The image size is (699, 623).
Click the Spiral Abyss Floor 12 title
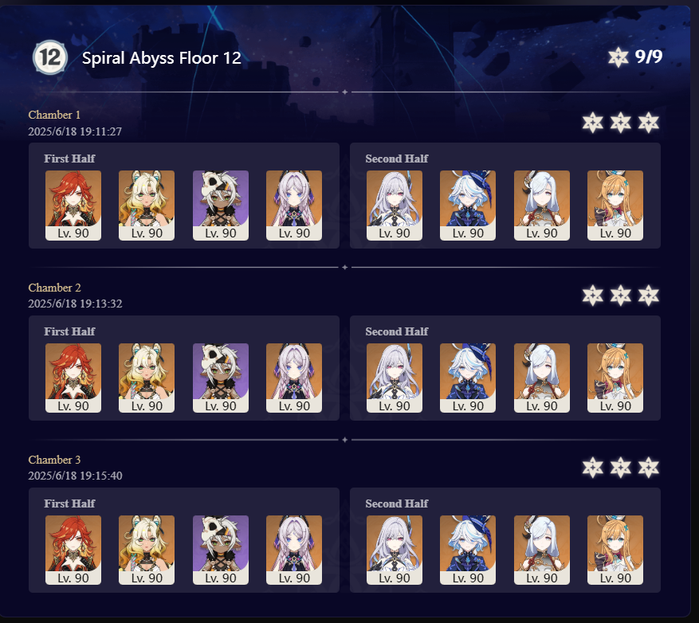point(161,58)
